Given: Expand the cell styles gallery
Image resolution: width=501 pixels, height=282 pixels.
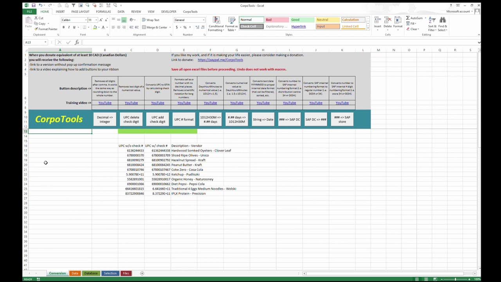Looking at the screenshot, I should pyautogui.click(x=368, y=29).
